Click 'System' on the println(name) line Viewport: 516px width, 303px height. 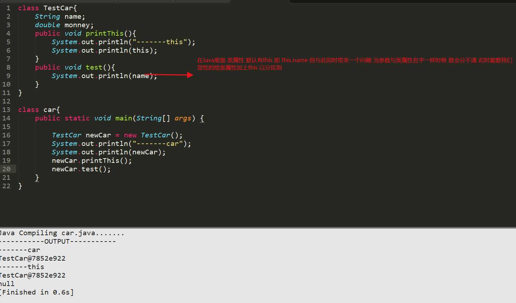65,76
